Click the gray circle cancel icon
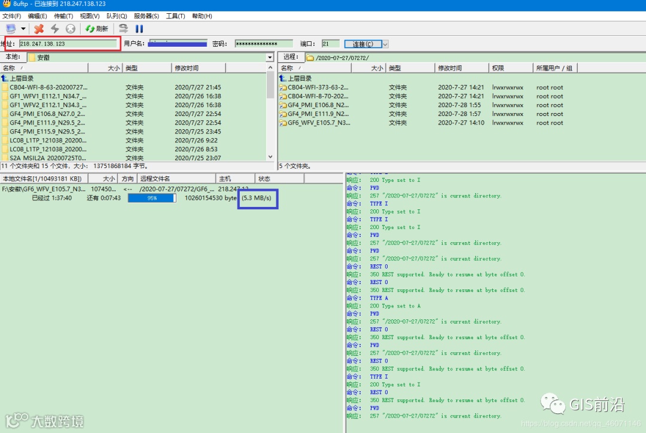This screenshot has height=433, width=646. tap(71, 29)
